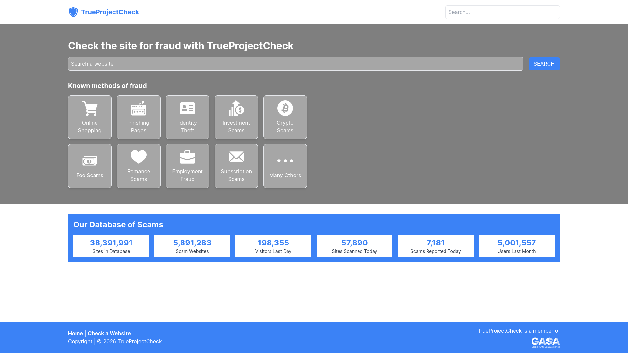Click the 'TrueProjectCheck is a member of' text
This screenshot has height=353, width=628.
[519, 331]
